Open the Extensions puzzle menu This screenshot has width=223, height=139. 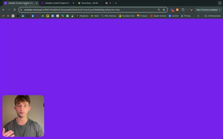[x=183, y=10]
